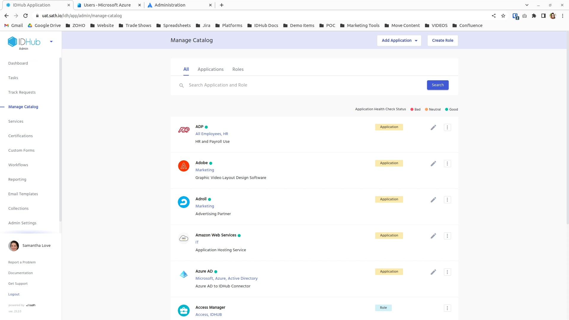The image size is (569, 320).
Task: Edit the Adroll application with pencil icon
Action: (x=433, y=200)
